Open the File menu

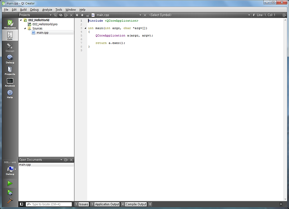tap(6, 10)
